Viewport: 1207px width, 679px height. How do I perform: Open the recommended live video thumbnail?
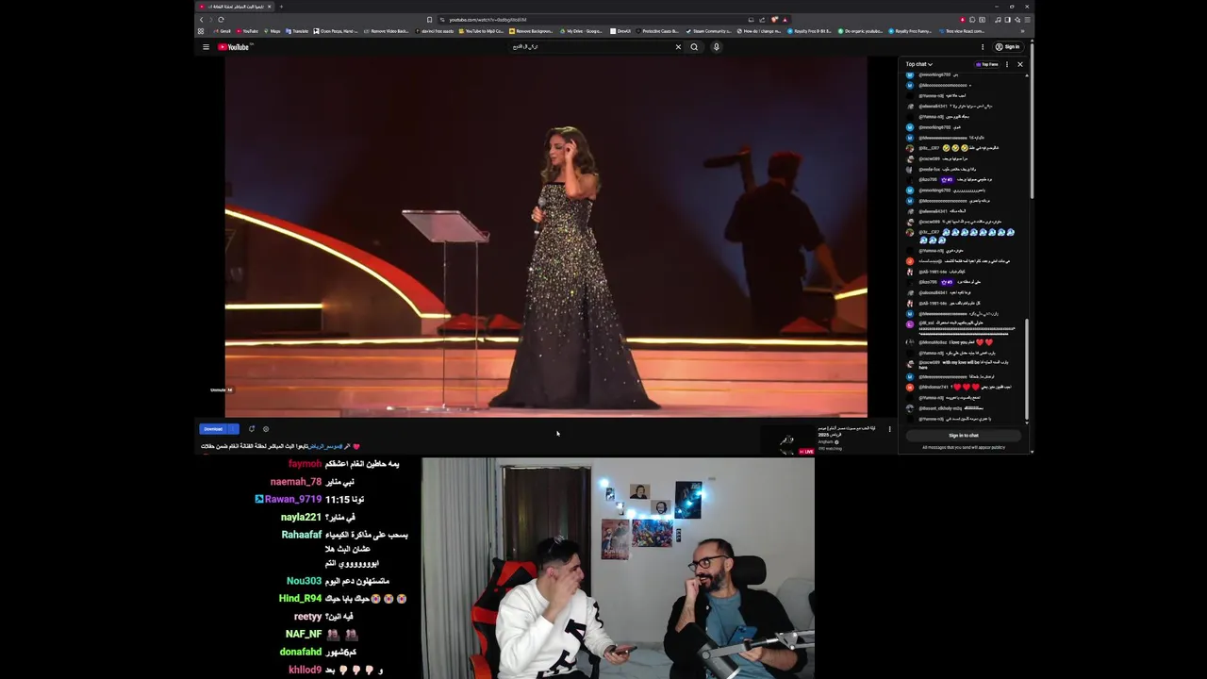787,440
